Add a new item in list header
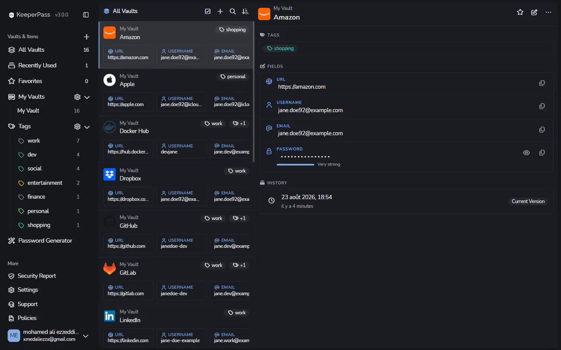The image size is (561, 350). click(x=220, y=11)
